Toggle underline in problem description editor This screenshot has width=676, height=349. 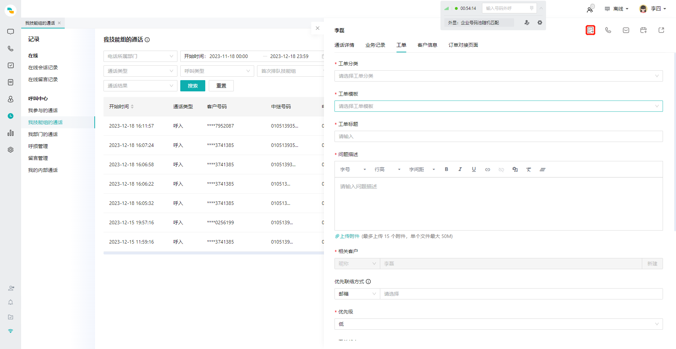click(x=474, y=169)
